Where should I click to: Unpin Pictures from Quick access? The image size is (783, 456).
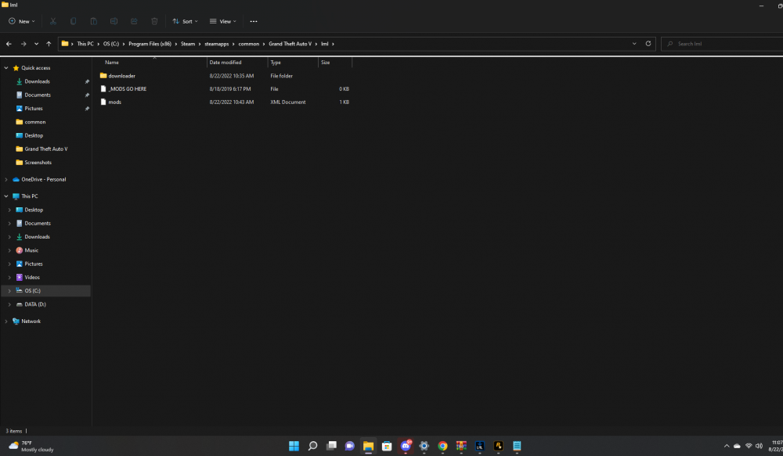click(88, 108)
